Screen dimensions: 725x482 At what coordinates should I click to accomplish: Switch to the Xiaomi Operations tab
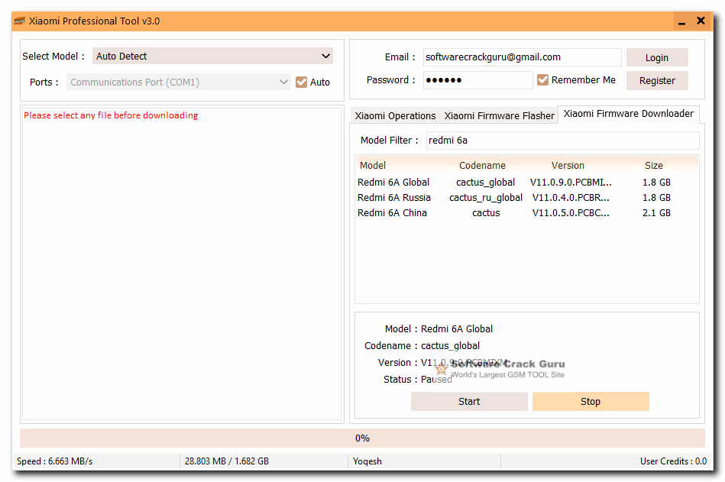(395, 115)
